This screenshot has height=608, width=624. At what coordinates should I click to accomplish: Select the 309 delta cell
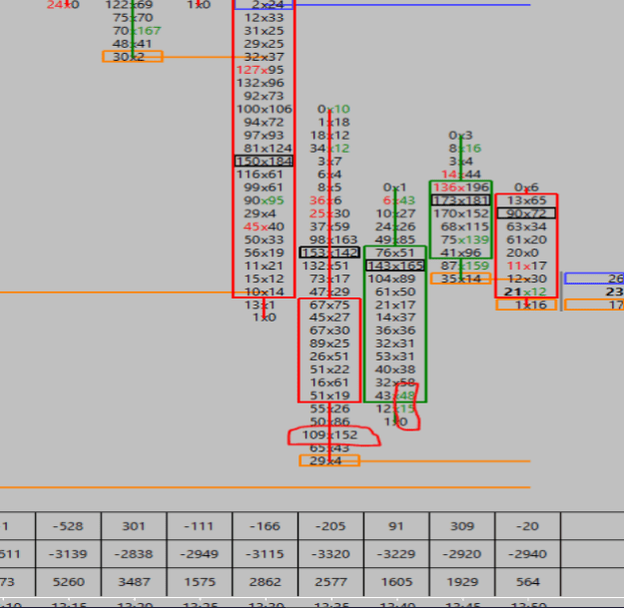point(462,526)
